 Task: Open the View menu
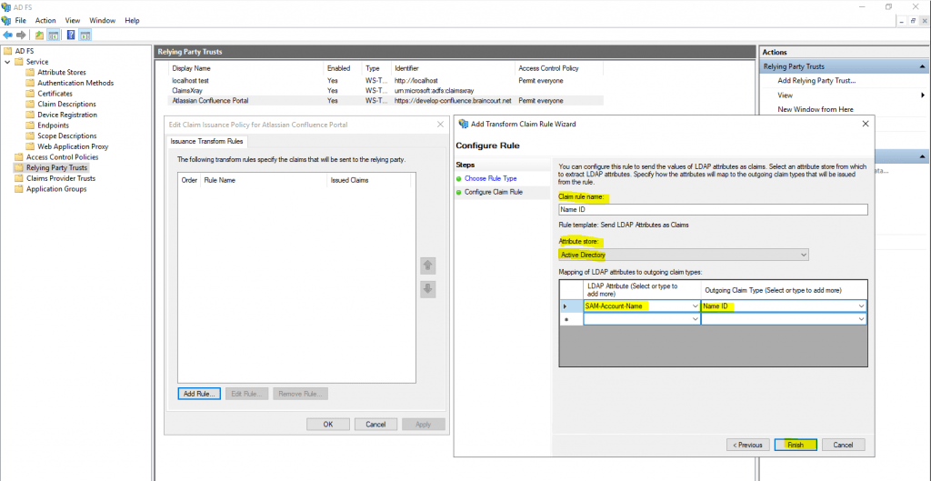tap(73, 20)
